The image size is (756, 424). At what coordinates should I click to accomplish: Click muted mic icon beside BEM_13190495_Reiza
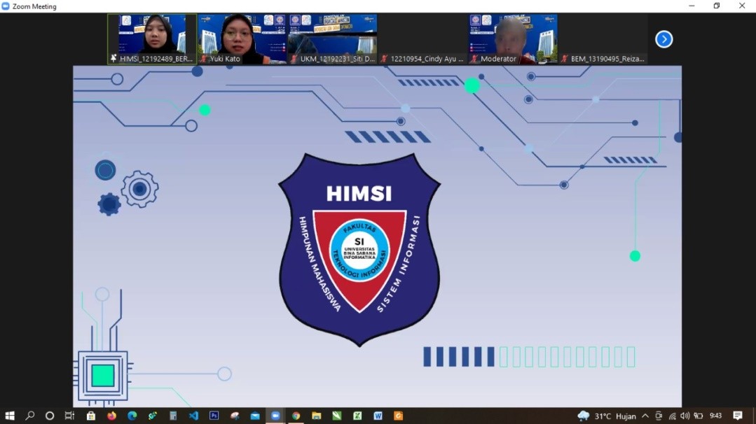565,59
